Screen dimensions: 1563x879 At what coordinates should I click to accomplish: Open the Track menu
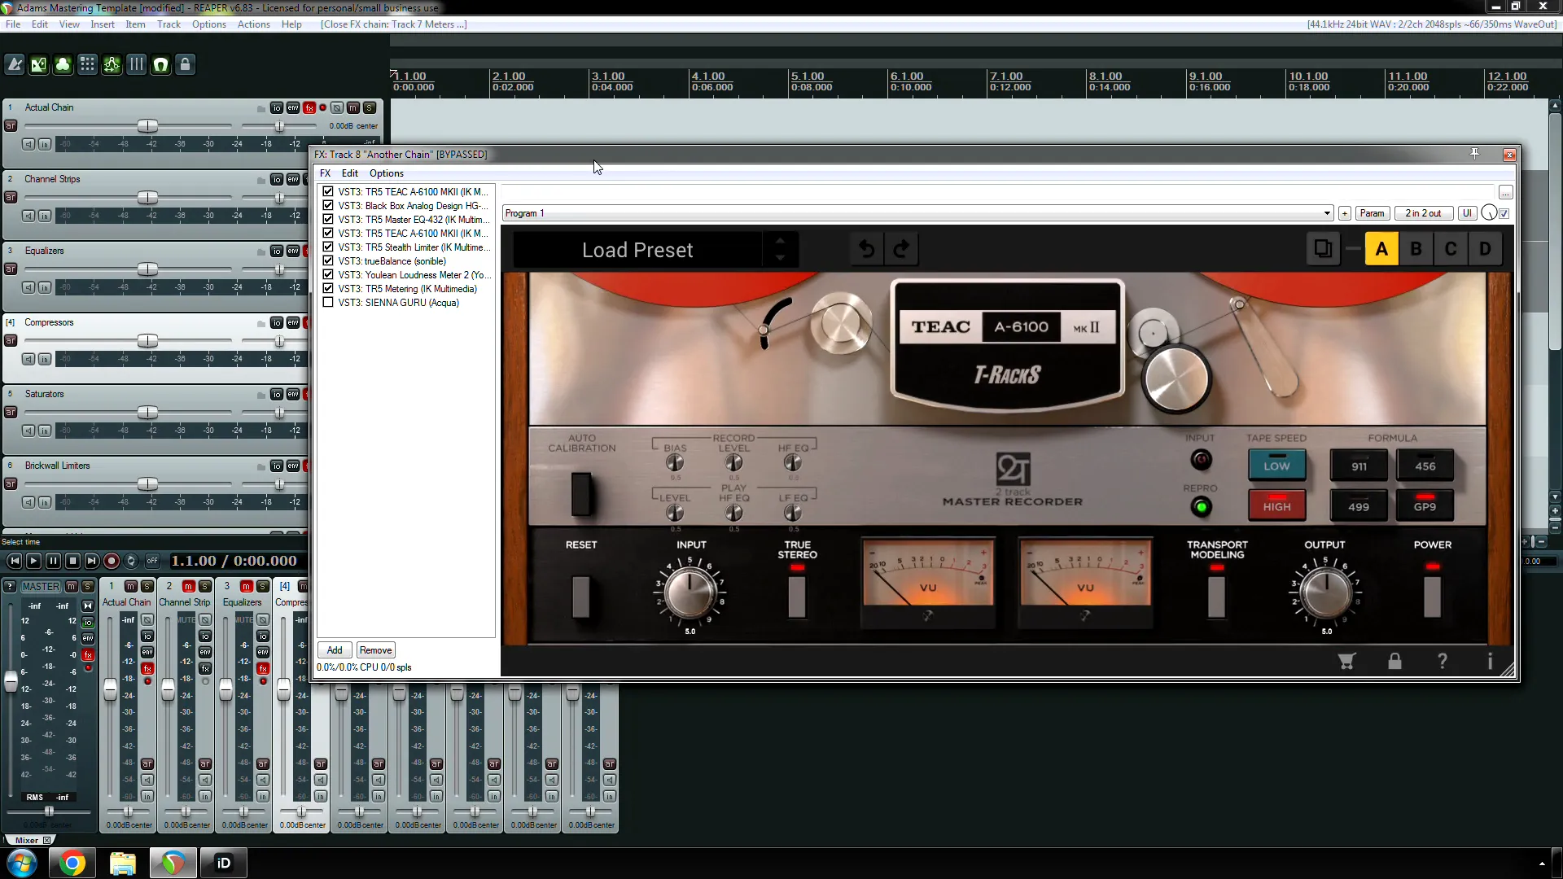pos(169,24)
